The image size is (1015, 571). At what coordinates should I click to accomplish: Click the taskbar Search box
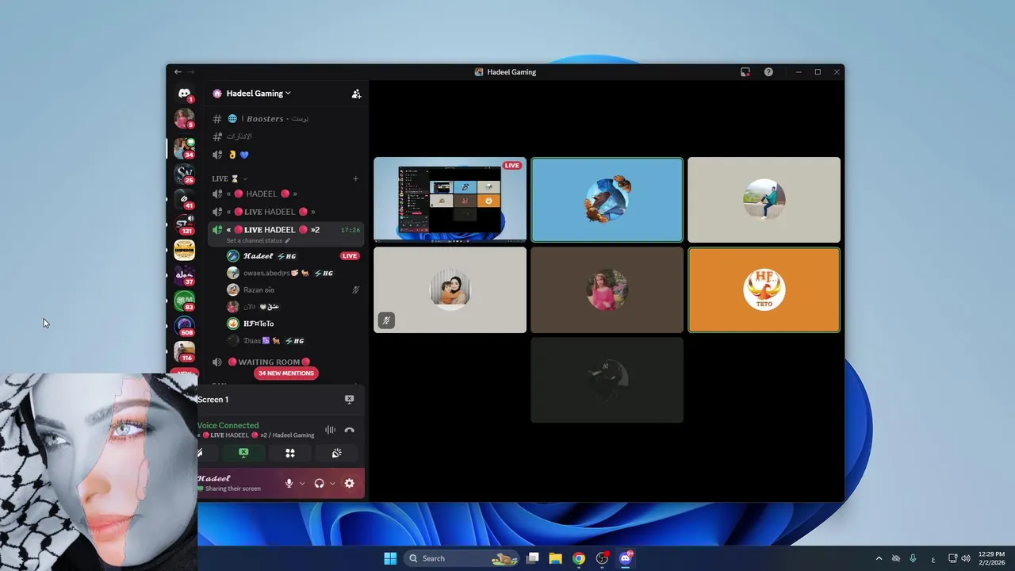click(462, 558)
